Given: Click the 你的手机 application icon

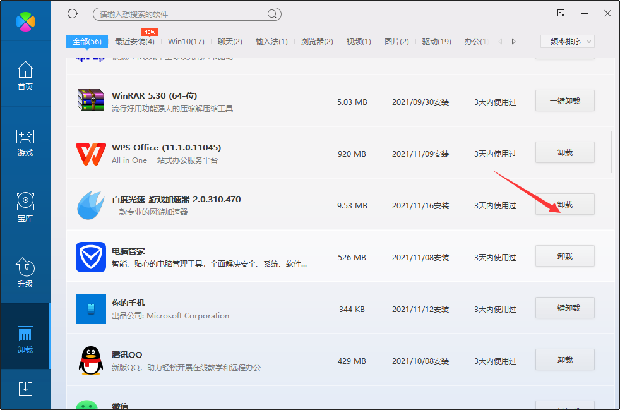Looking at the screenshot, I should (x=91, y=309).
